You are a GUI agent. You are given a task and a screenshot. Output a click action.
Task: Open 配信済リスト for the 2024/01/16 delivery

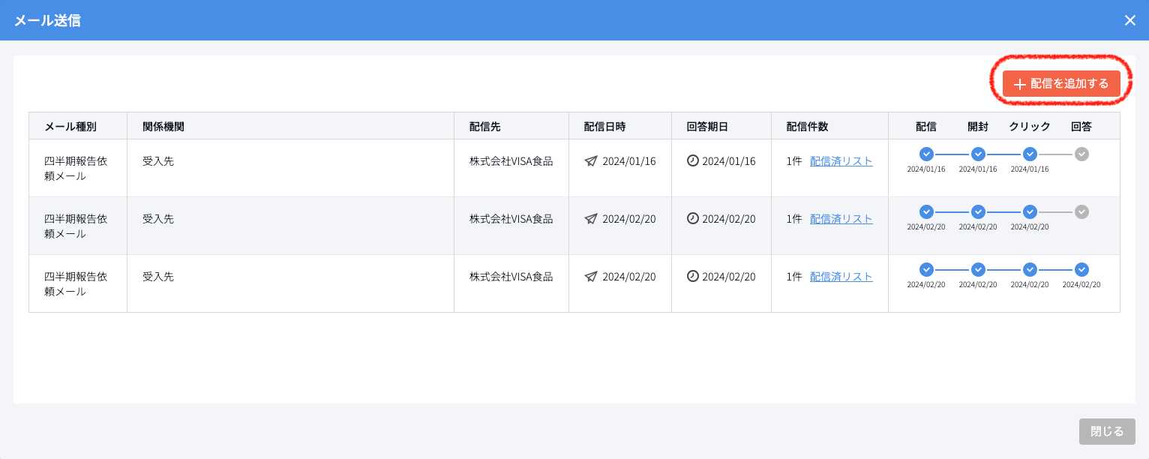point(841,161)
